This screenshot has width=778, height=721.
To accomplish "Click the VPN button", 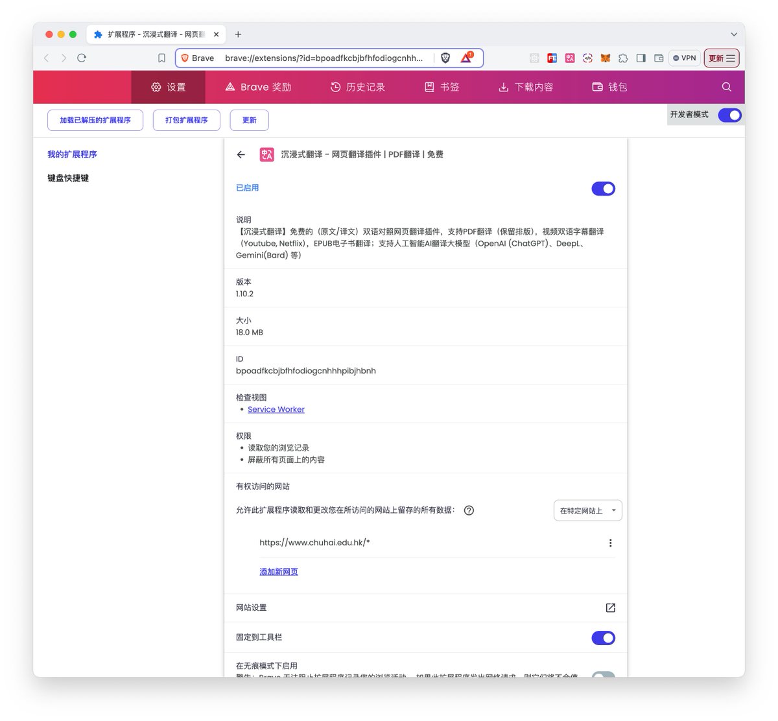I will [x=685, y=58].
